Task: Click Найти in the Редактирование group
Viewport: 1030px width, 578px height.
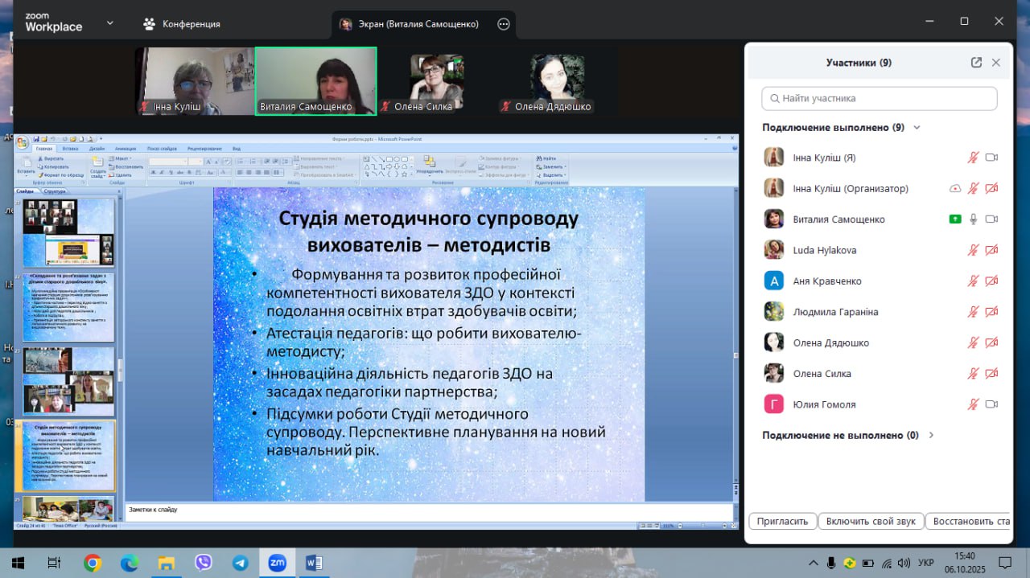Action: (546, 158)
